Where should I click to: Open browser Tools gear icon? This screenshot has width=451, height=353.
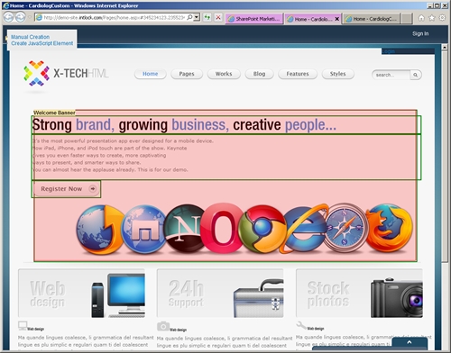442,18
